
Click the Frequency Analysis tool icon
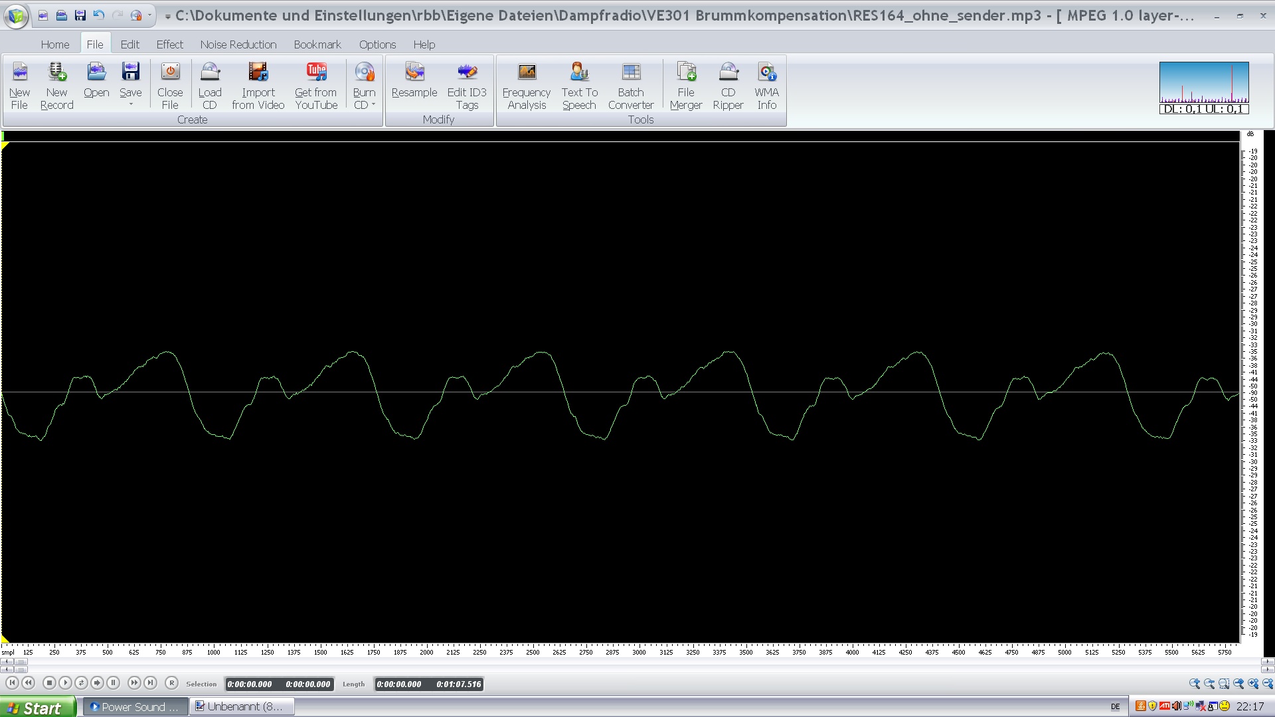pos(527,72)
